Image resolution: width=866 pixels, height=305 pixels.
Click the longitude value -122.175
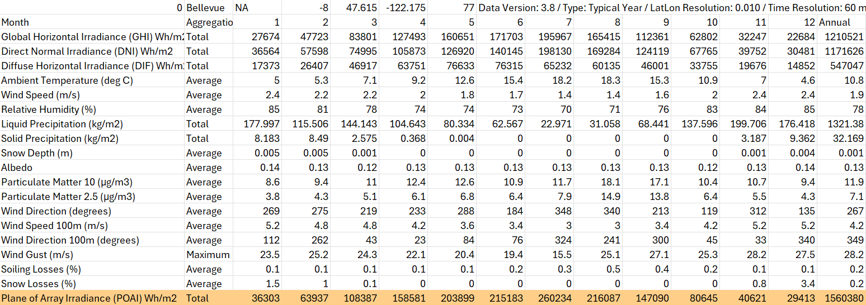click(x=405, y=8)
